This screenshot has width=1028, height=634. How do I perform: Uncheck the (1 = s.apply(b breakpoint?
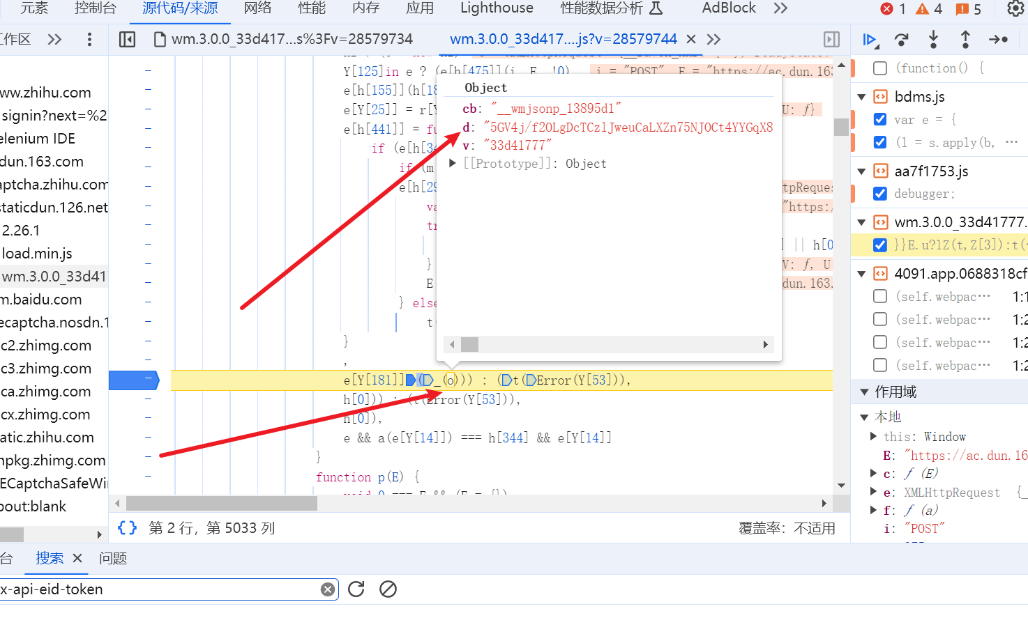point(880,142)
